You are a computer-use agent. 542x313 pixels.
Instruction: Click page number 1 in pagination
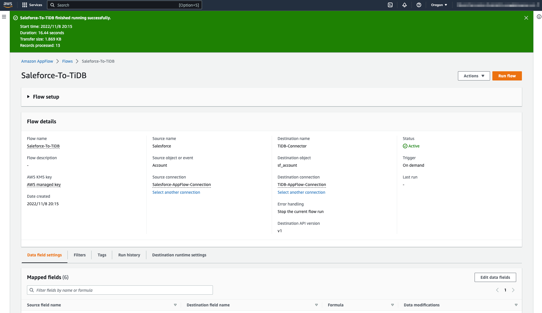pos(505,290)
